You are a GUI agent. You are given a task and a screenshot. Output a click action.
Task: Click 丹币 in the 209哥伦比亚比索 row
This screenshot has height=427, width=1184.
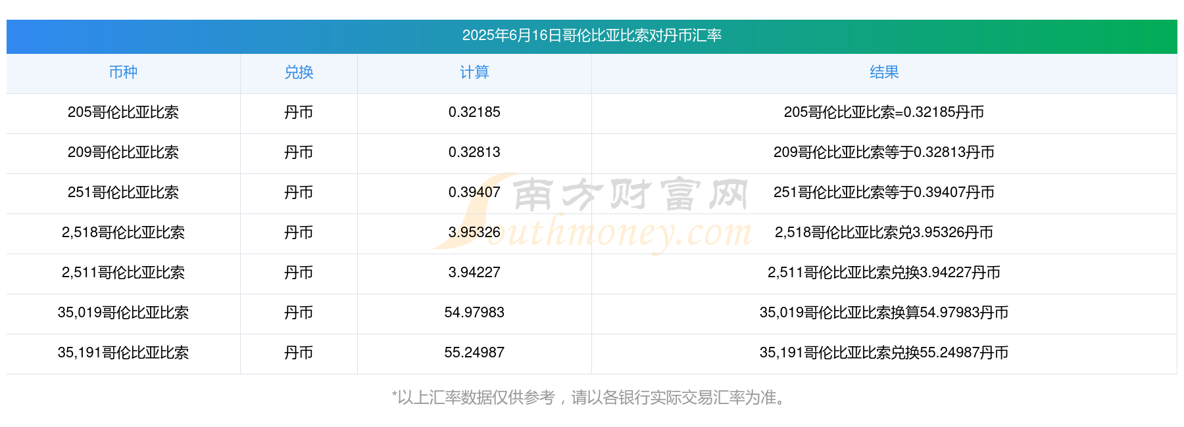[x=299, y=152]
